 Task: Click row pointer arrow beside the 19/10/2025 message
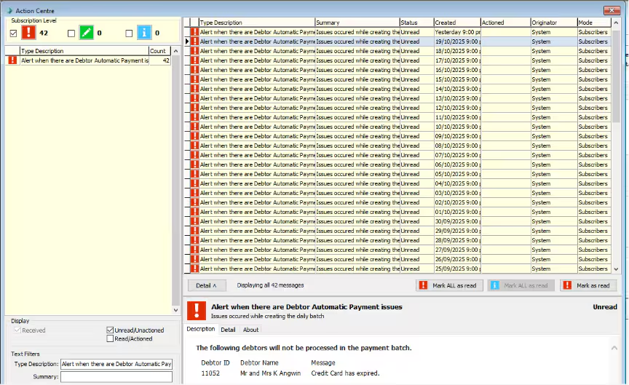click(x=187, y=41)
